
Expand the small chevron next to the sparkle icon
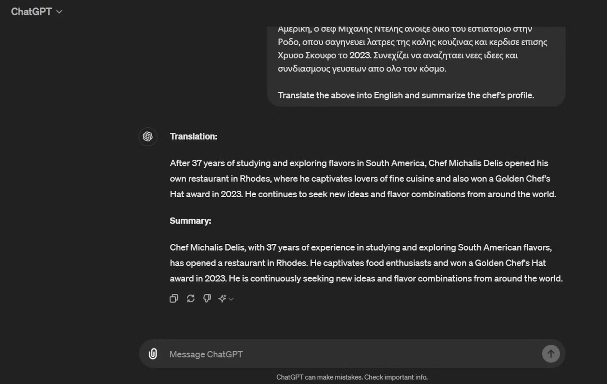pos(231,299)
